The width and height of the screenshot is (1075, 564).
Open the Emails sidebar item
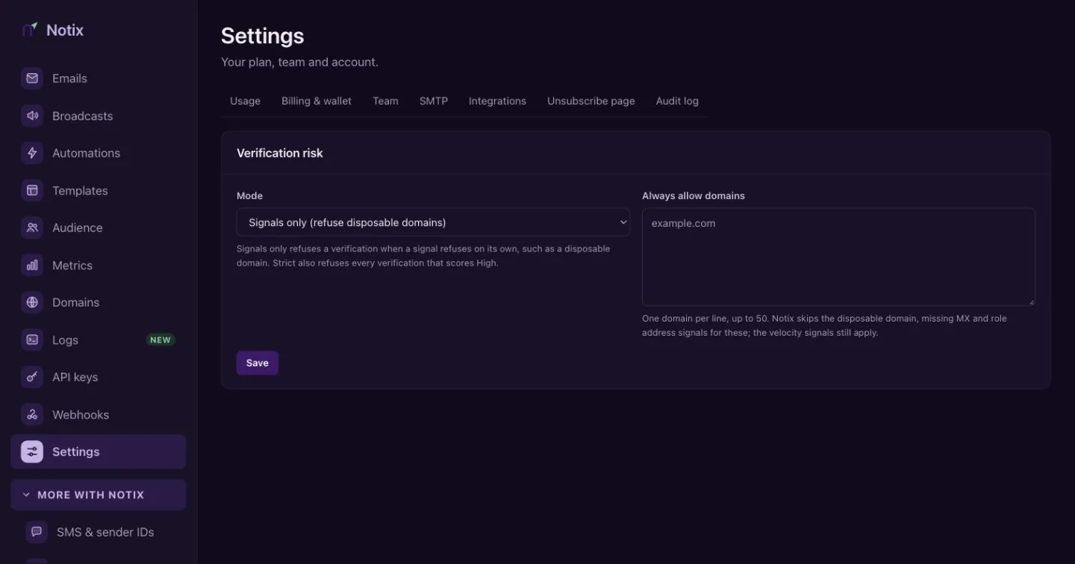98,78
